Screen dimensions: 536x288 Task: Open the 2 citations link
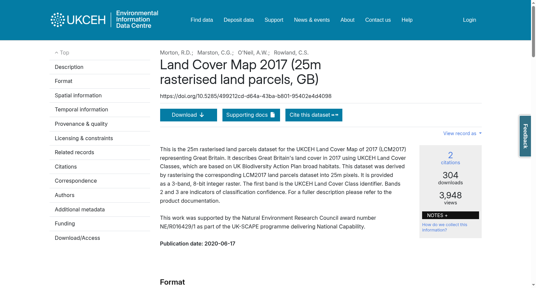click(x=450, y=158)
